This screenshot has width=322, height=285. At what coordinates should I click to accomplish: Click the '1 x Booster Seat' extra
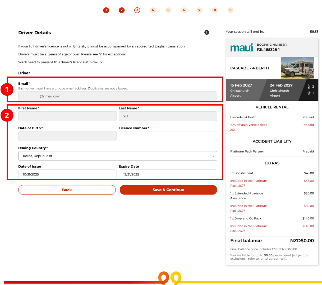pyautogui.click(x=242, y=173)
